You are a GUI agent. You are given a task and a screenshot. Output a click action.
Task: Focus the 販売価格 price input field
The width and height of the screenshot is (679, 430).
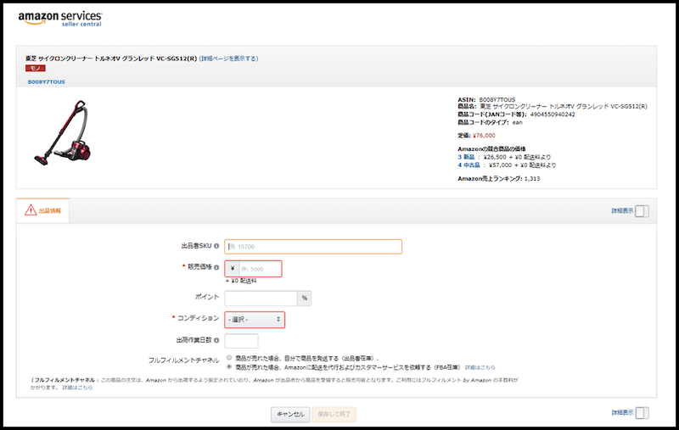[x=260, y=269]
